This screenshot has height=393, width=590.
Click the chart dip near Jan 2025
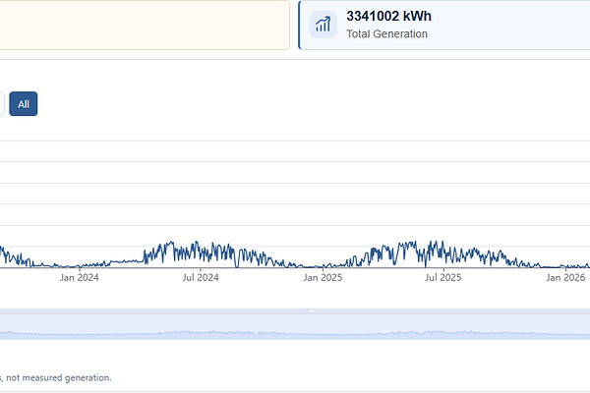[x=313, y=266]
